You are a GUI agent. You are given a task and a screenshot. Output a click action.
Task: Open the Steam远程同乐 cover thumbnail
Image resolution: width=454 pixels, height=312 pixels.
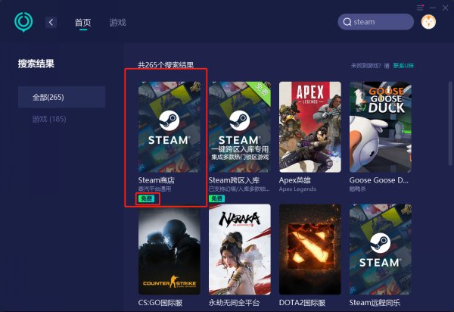point(381,249)
